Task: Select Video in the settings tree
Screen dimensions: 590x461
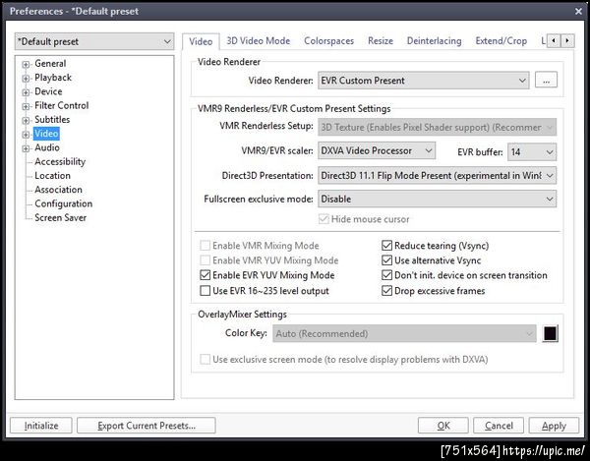Action: [x=46, y=134]
